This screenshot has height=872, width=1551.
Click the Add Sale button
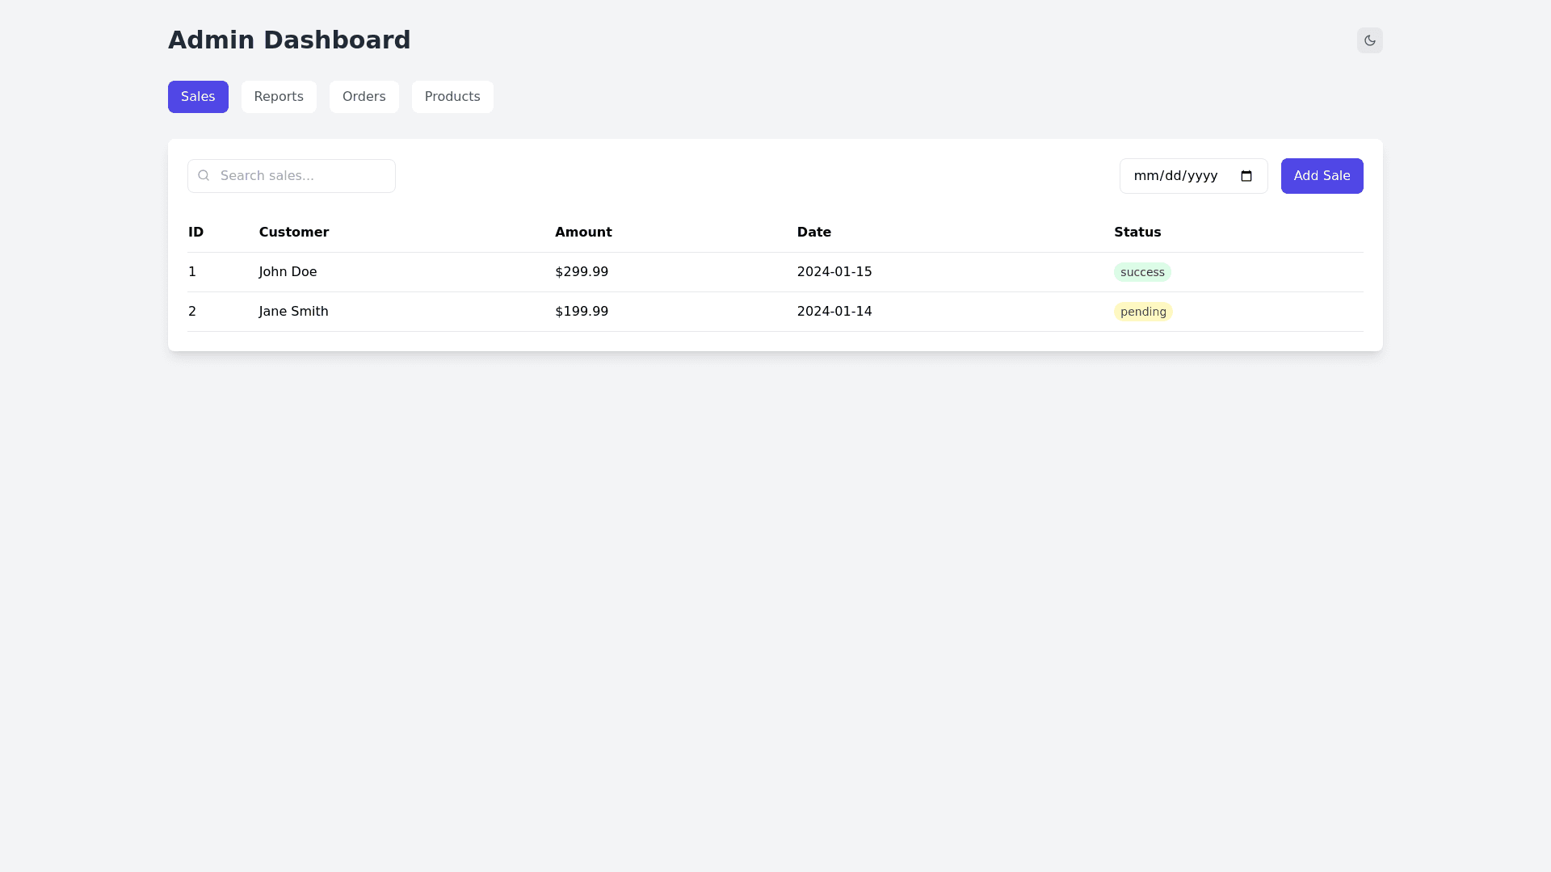(1322, 175)
